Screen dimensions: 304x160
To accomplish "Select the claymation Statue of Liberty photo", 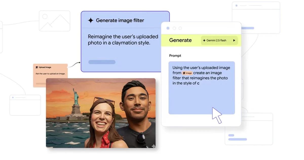I will pos(101,114).
